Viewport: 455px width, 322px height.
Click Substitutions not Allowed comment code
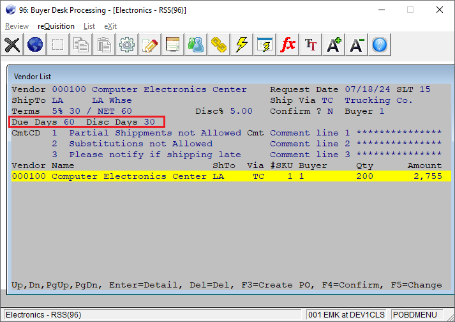pyautogui.click(x=141, y=144)
